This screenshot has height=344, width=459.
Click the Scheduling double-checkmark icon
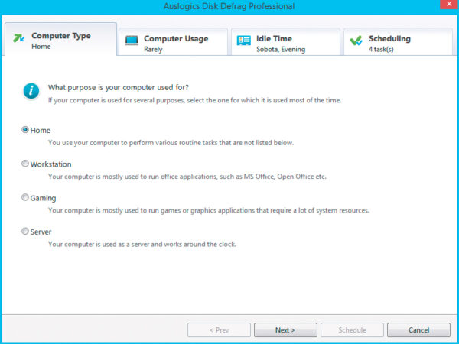click(x=356, y=41)
